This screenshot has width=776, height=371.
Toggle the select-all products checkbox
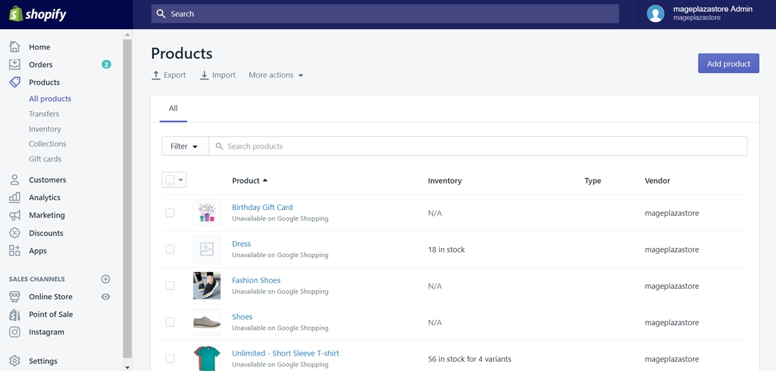click(170, 180)
